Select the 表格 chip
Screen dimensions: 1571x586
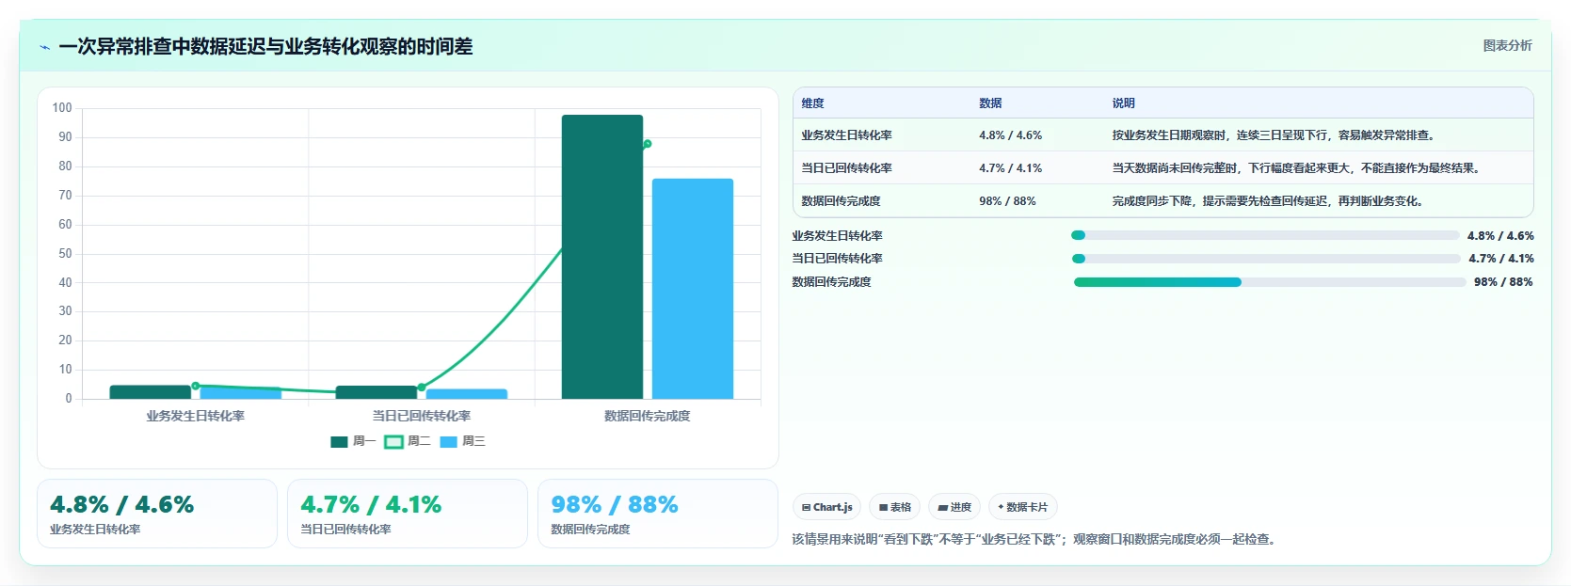click(x=894, y=507)
